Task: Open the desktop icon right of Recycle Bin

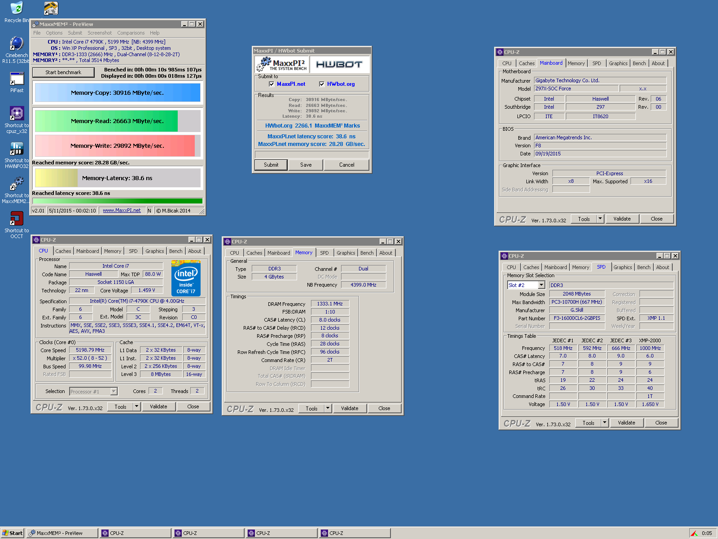Action: pos(51,8)
